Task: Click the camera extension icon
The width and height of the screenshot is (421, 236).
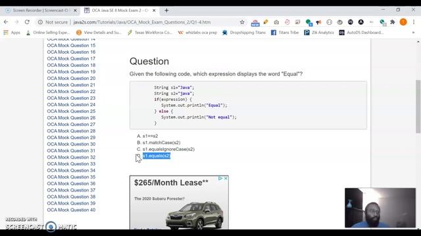Action: pyautogui.click(x=276, y=22)
